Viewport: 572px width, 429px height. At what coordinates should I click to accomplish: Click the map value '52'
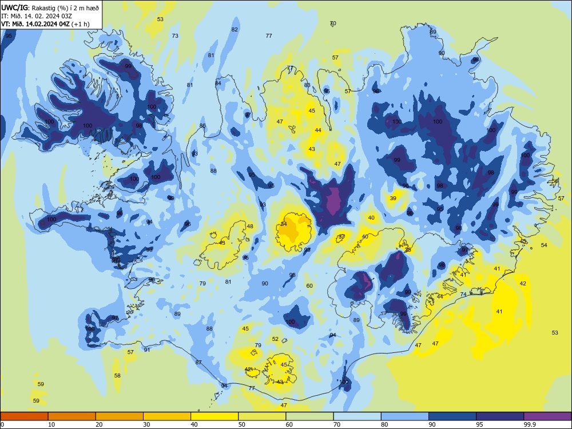pyautogui.click(x=276, y=339)
